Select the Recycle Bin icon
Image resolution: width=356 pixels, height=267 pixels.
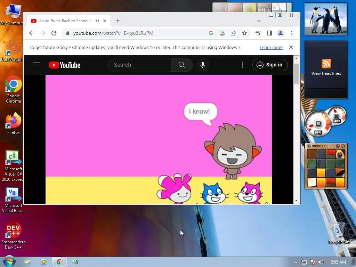[x=339, y=233]
